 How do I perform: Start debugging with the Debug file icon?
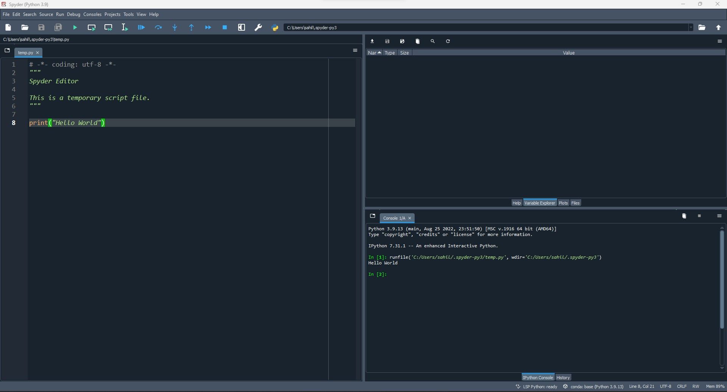[141, 28]
